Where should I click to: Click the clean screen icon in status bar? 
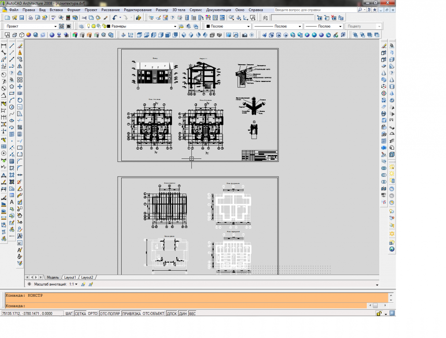coord(392,313)
